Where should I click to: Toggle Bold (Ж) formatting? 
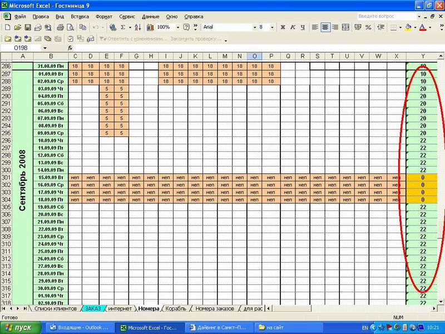(283, 27)
